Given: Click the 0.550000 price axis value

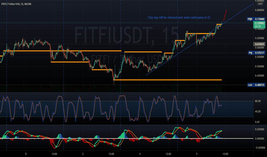Looking at the screenshot, I should point(260,57).
